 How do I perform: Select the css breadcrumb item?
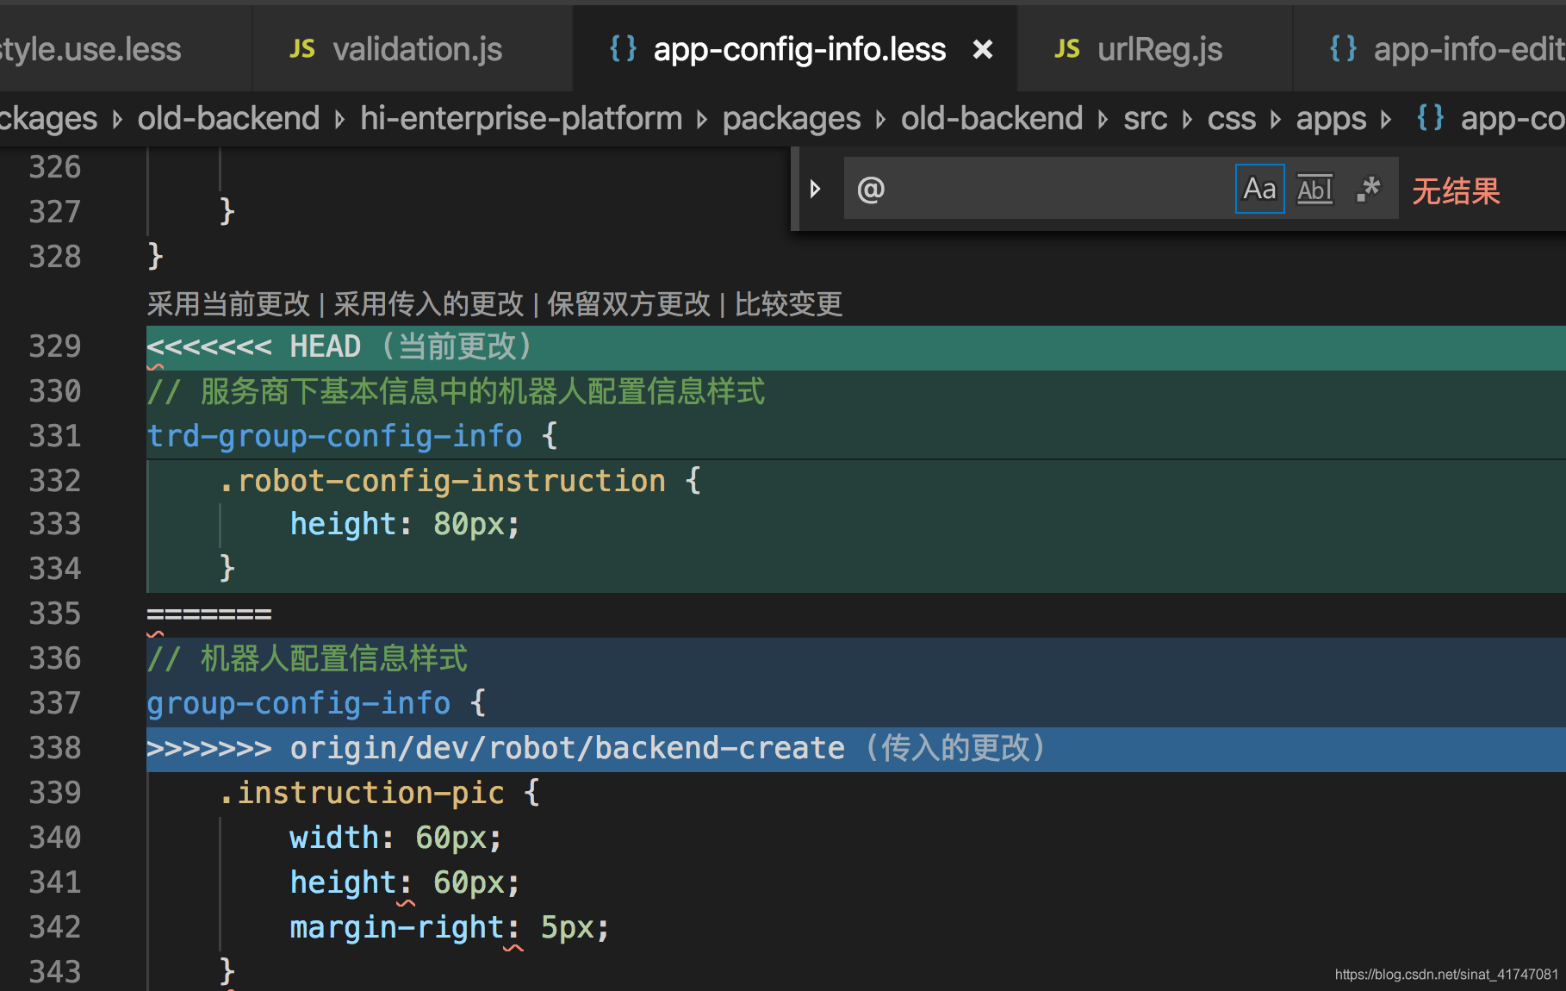coord(1231,118)
